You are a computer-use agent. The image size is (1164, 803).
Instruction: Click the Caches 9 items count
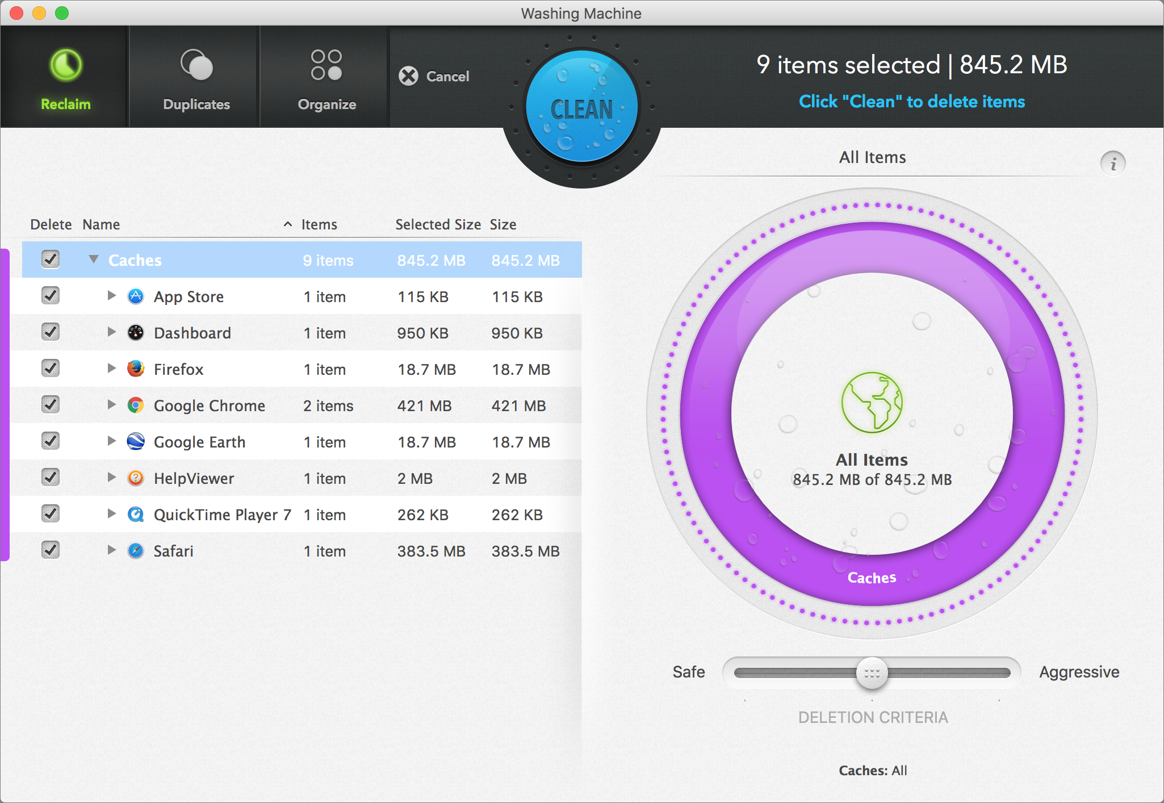coord(328,260)
